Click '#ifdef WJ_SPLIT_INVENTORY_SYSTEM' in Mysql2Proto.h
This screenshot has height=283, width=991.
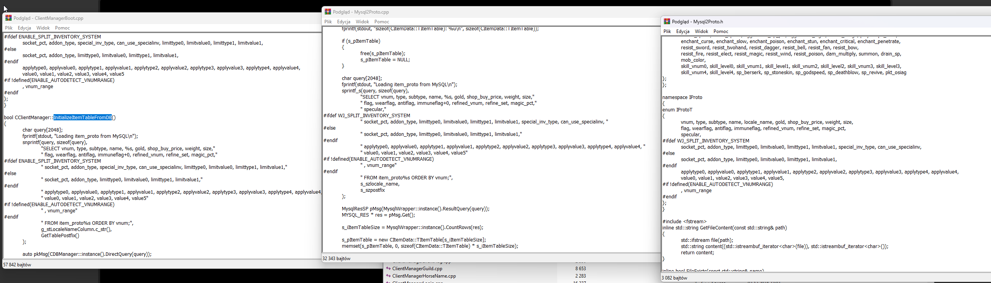706,141
